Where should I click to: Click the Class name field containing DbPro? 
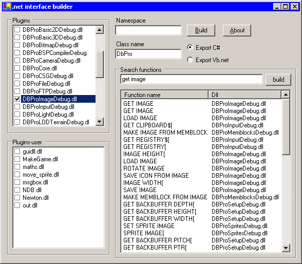click(148, 54)
